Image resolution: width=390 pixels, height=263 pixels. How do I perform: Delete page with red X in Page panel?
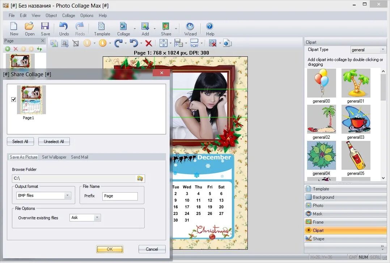coord(16,49)
